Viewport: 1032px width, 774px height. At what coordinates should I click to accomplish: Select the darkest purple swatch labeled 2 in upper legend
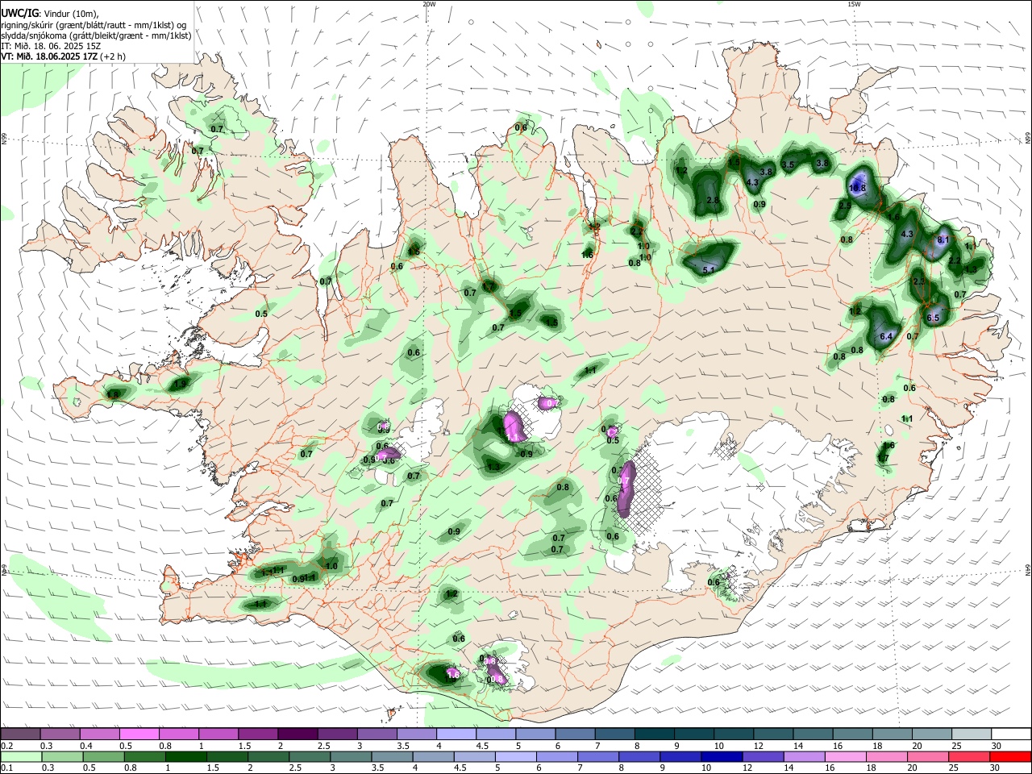click(298, 734)
